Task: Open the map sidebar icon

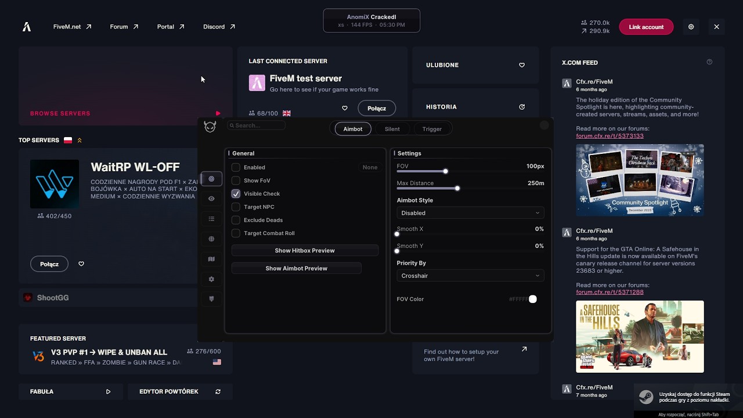Action: (x=211, y=259)
